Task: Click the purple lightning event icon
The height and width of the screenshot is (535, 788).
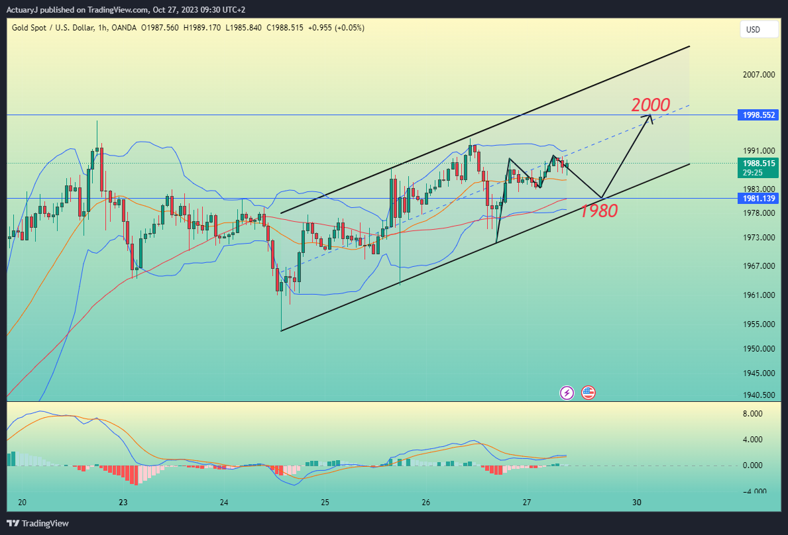Action: pos(567,393)
